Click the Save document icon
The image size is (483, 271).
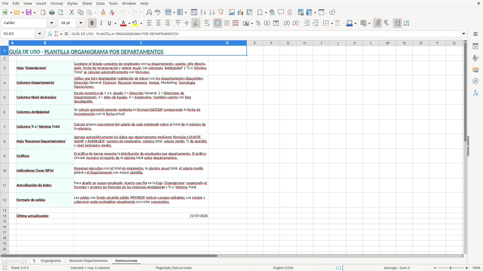pos(28,12)
